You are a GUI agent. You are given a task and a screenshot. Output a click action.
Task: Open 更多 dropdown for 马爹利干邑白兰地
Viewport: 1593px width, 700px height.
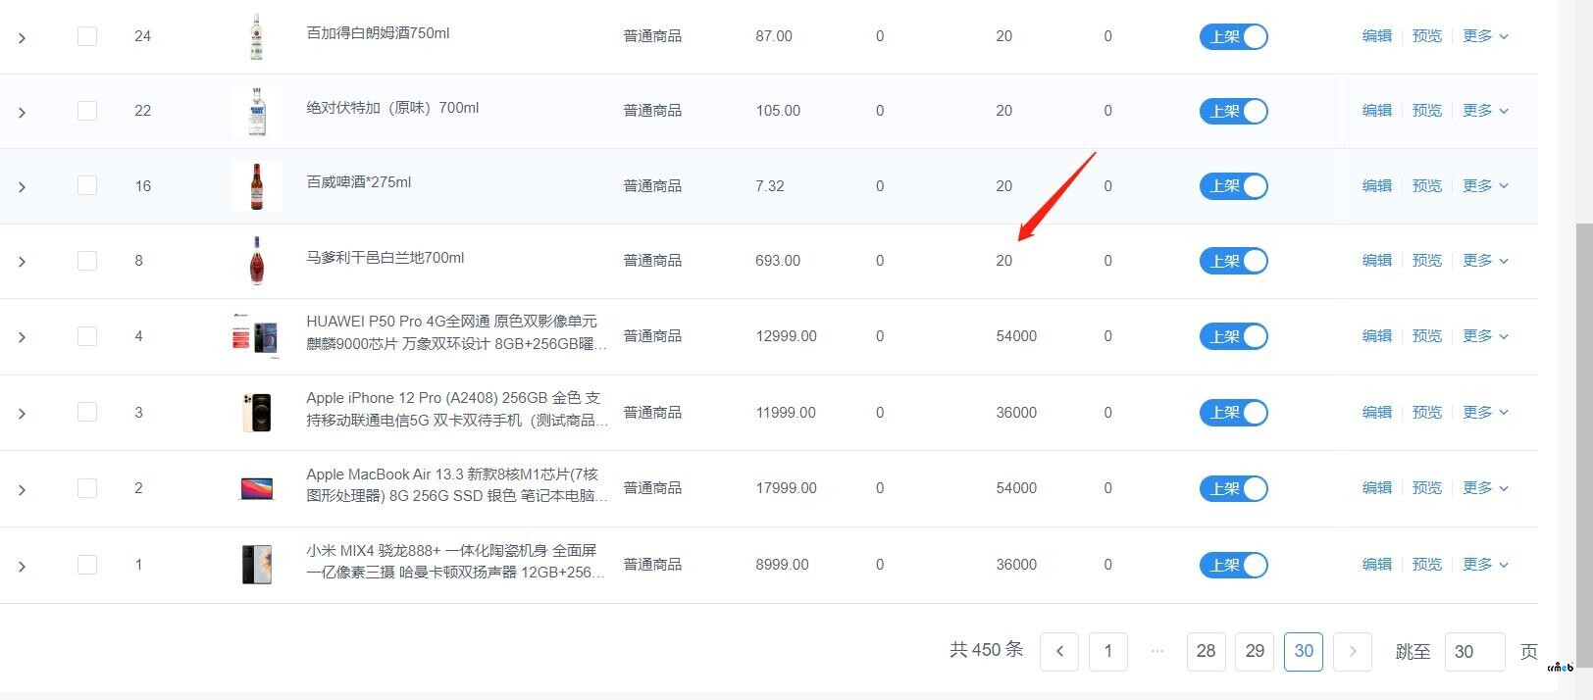pos(1485,261)
